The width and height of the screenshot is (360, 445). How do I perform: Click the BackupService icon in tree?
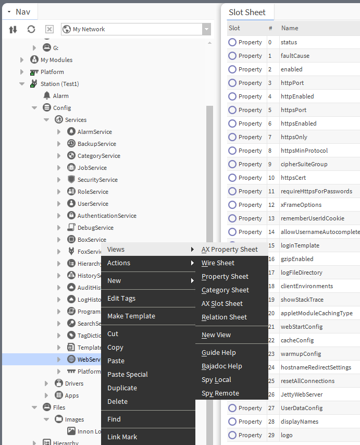coord(71,144)
